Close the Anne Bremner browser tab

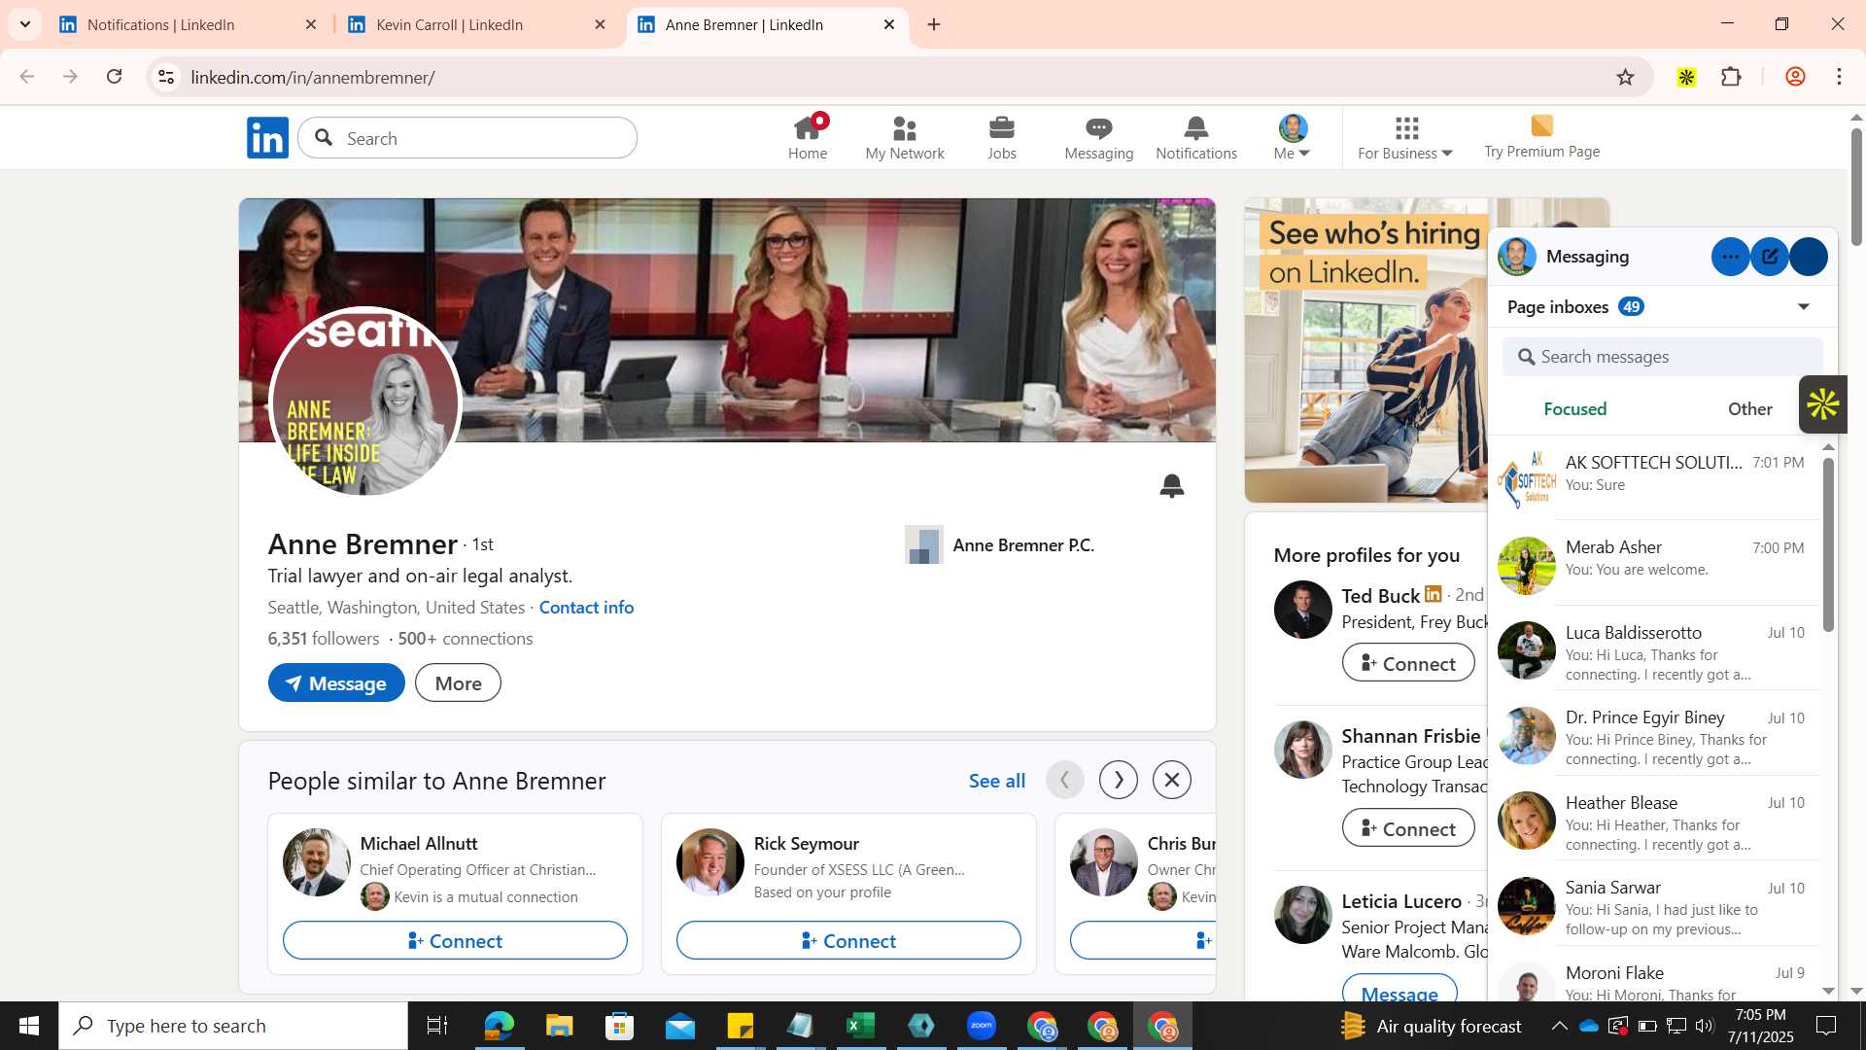(x=889, y=24)
